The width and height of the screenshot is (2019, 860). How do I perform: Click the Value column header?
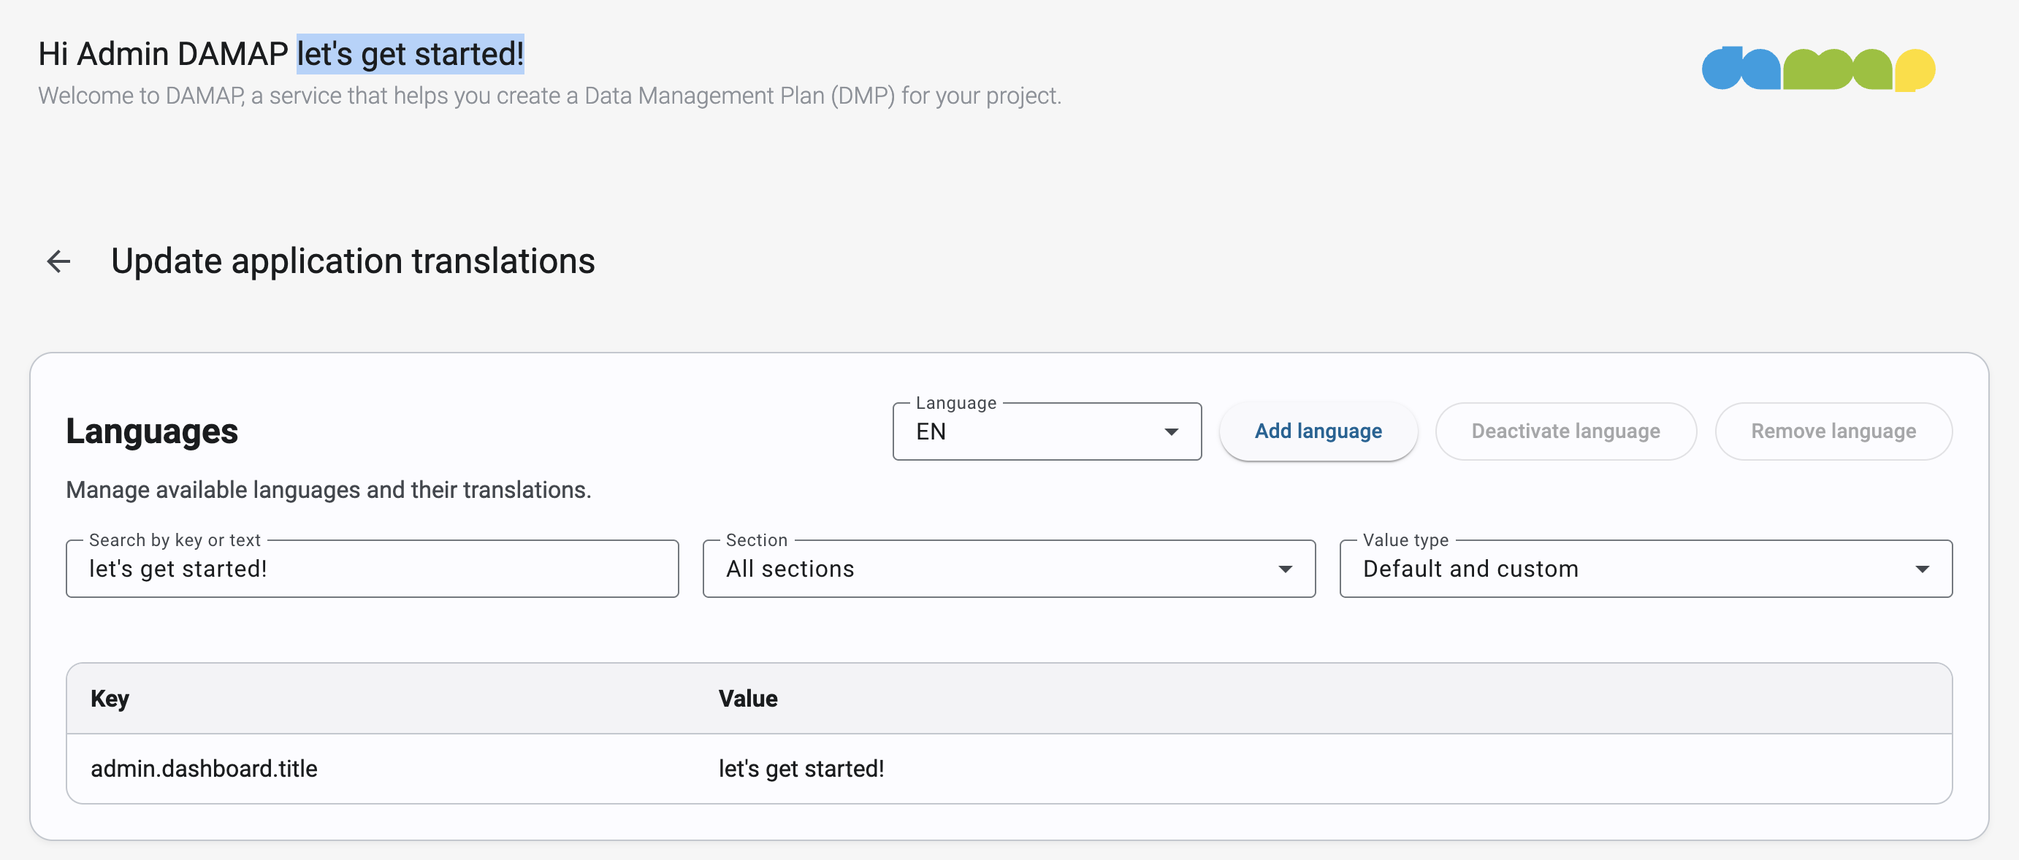click(748, 699)
